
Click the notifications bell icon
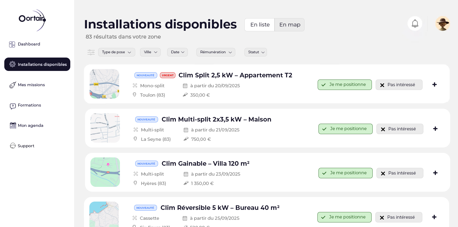point(415,24)
